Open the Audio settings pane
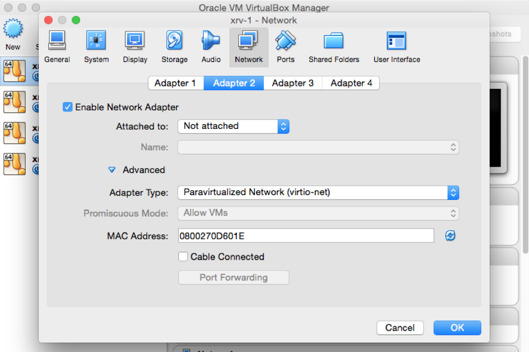This screenshot has width=529, height=352. (211, 47)
